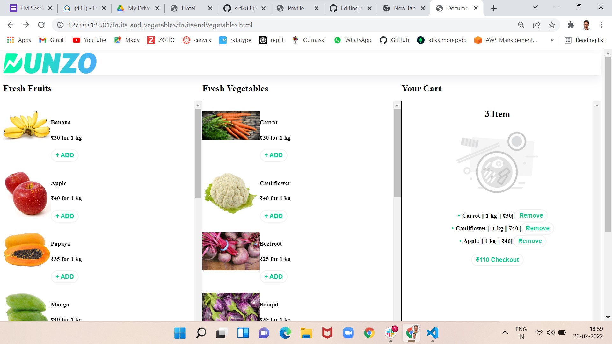Remove Cauliflower from cart
This screenshot has height=344, width=612.
click(537, 228)
